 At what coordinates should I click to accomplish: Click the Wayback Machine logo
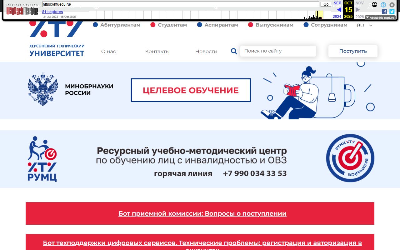(22, 10)
